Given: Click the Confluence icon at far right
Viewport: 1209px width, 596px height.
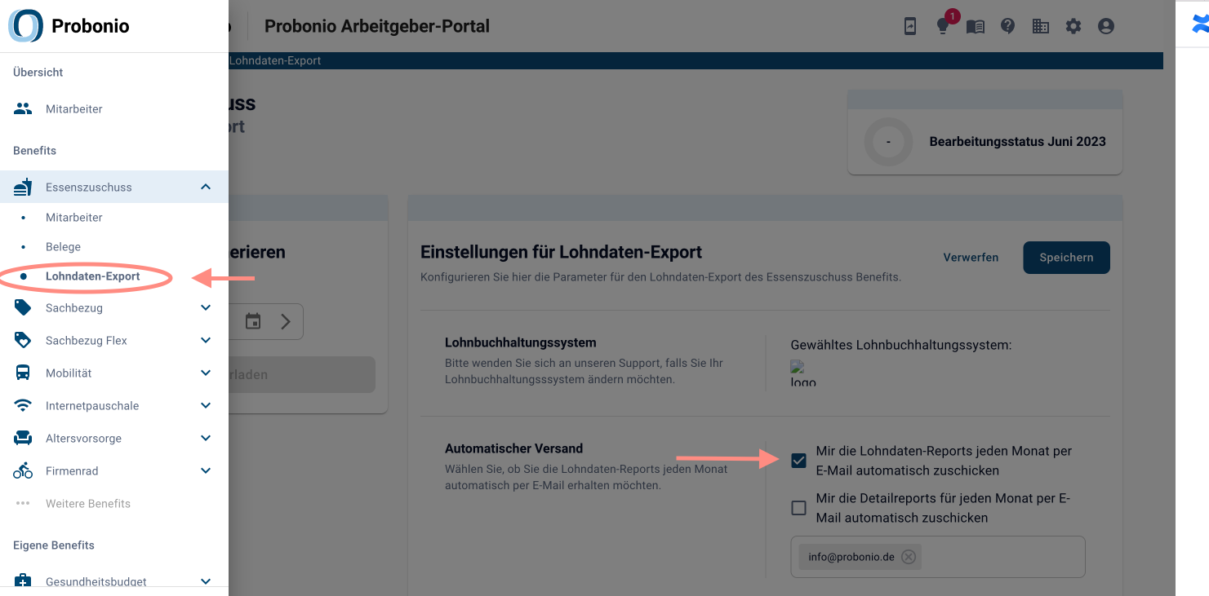Looking at the screenshot, I should point(1200,24).
